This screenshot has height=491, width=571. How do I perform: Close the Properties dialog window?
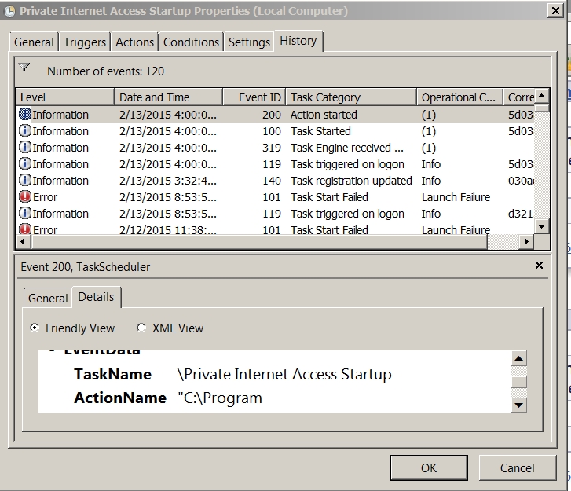click(555, 10)
